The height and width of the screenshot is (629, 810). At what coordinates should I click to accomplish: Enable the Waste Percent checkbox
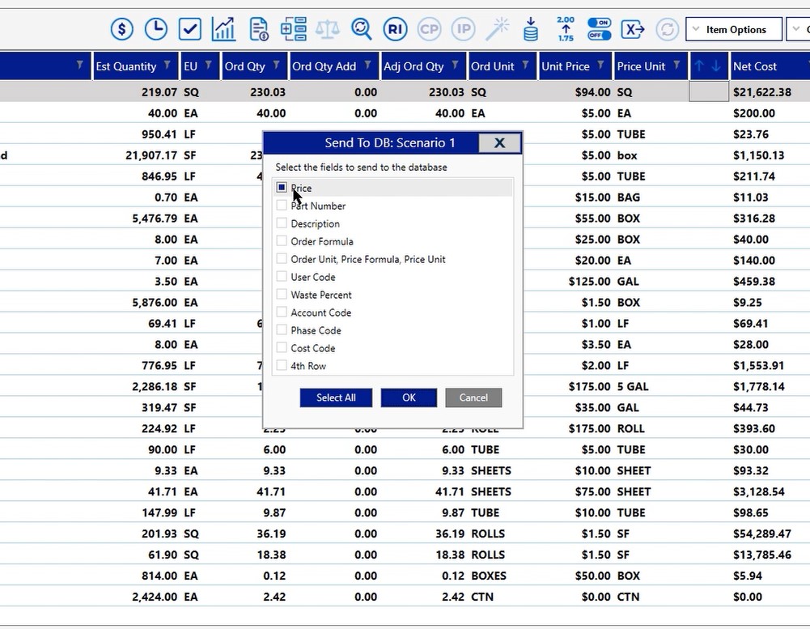tap(282, 295)
